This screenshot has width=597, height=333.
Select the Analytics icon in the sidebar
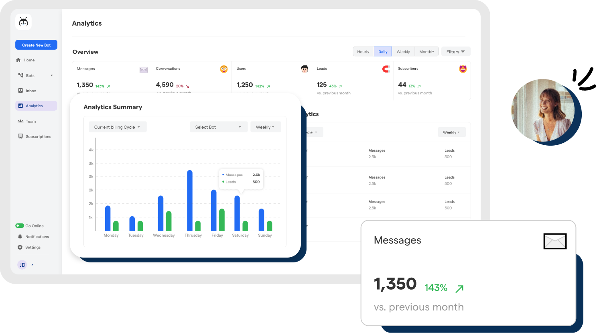click(x=21, y=106)
